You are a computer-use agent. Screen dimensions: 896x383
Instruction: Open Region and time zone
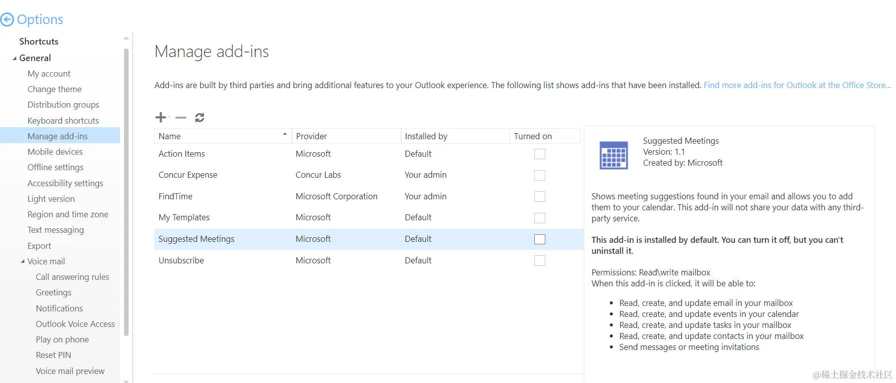point(68,214)
